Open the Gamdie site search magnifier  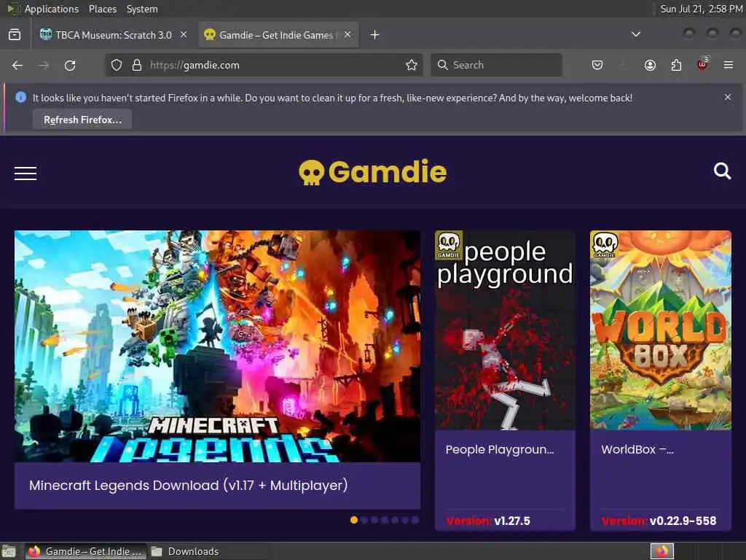pyautogui.click(x=722, y=171)
